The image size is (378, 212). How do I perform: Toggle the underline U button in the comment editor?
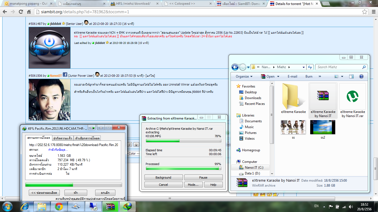(136, 144)
